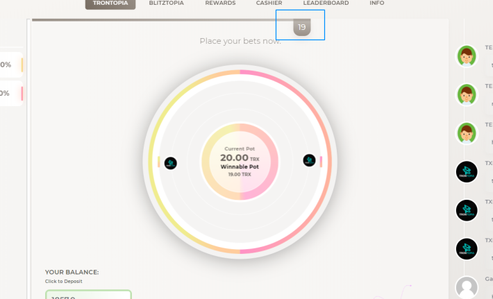Click the topmost boy avatar in the player list
This screenshot has height=299, width=493.
click(x=467, y=56)
